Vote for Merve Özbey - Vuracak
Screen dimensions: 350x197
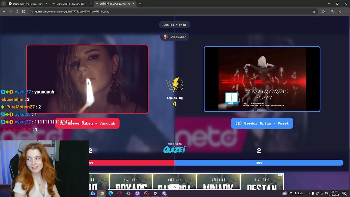87,123
